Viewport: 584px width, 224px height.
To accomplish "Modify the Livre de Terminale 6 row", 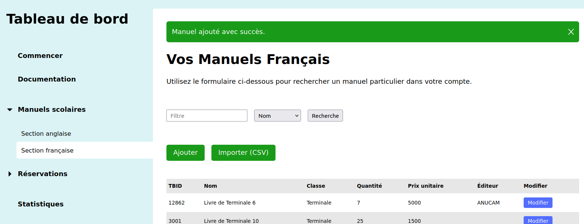I will tap(538, 203).
